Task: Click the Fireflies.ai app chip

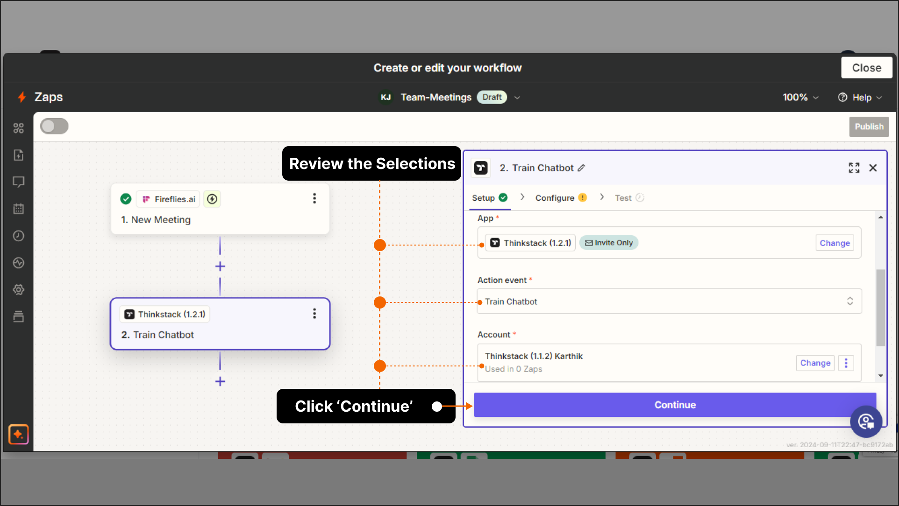Action: point(168,199)
